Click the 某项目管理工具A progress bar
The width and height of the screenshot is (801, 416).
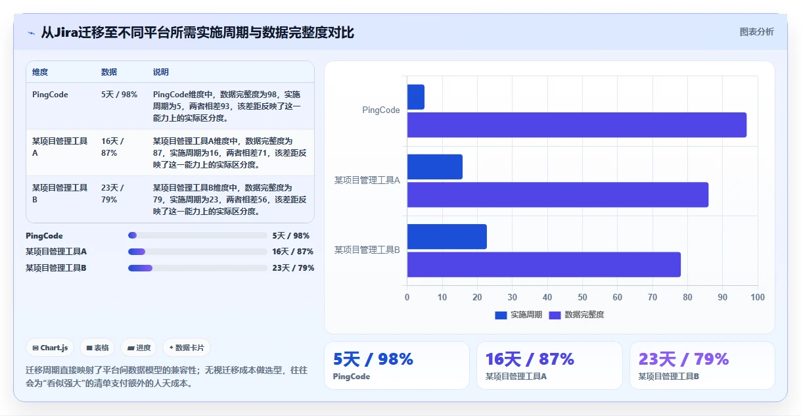(197, 251)
